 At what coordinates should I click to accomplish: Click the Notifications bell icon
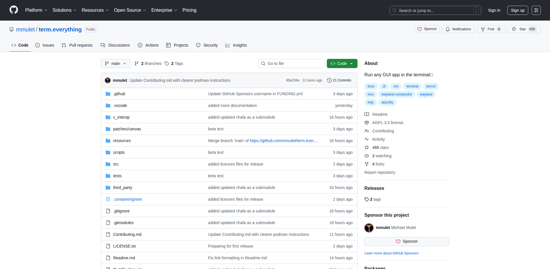448,29
